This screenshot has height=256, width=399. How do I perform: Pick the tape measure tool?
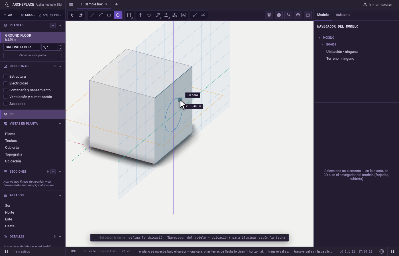tap(195, 15)
